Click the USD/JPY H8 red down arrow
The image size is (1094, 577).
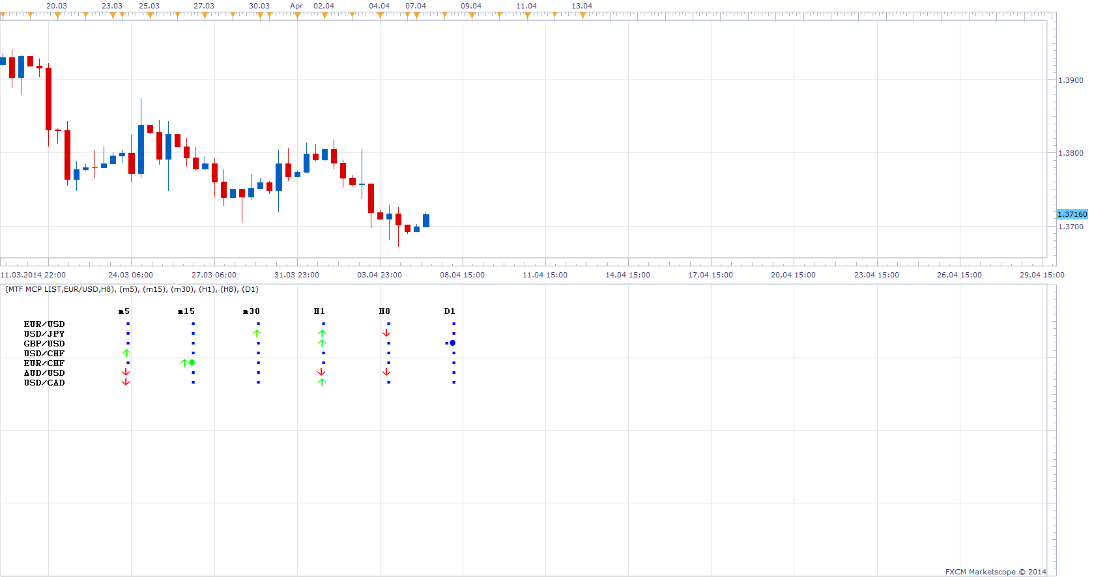tap(386, 333)
